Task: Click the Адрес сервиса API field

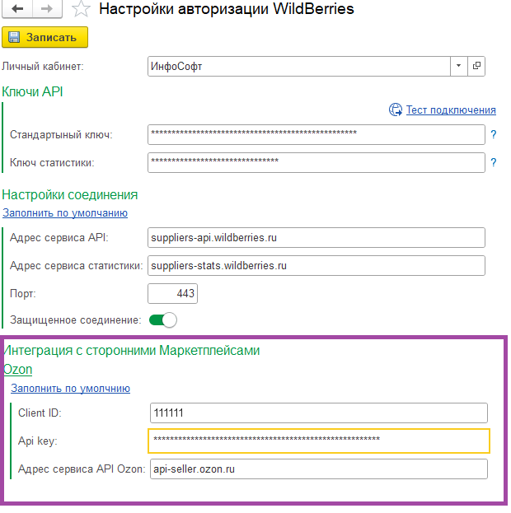Action: coord(316,237)
